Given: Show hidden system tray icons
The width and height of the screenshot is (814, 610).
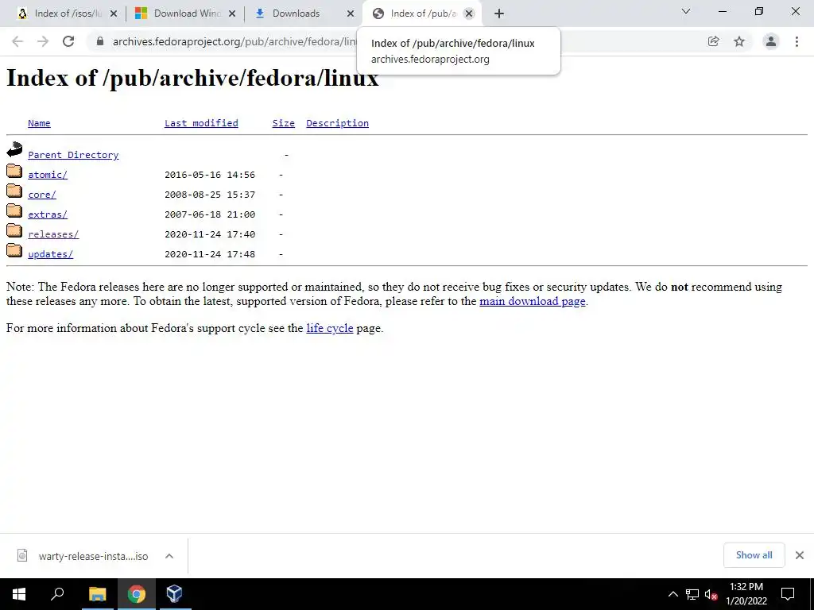Looking at the screenshot, I should (673, 594).
